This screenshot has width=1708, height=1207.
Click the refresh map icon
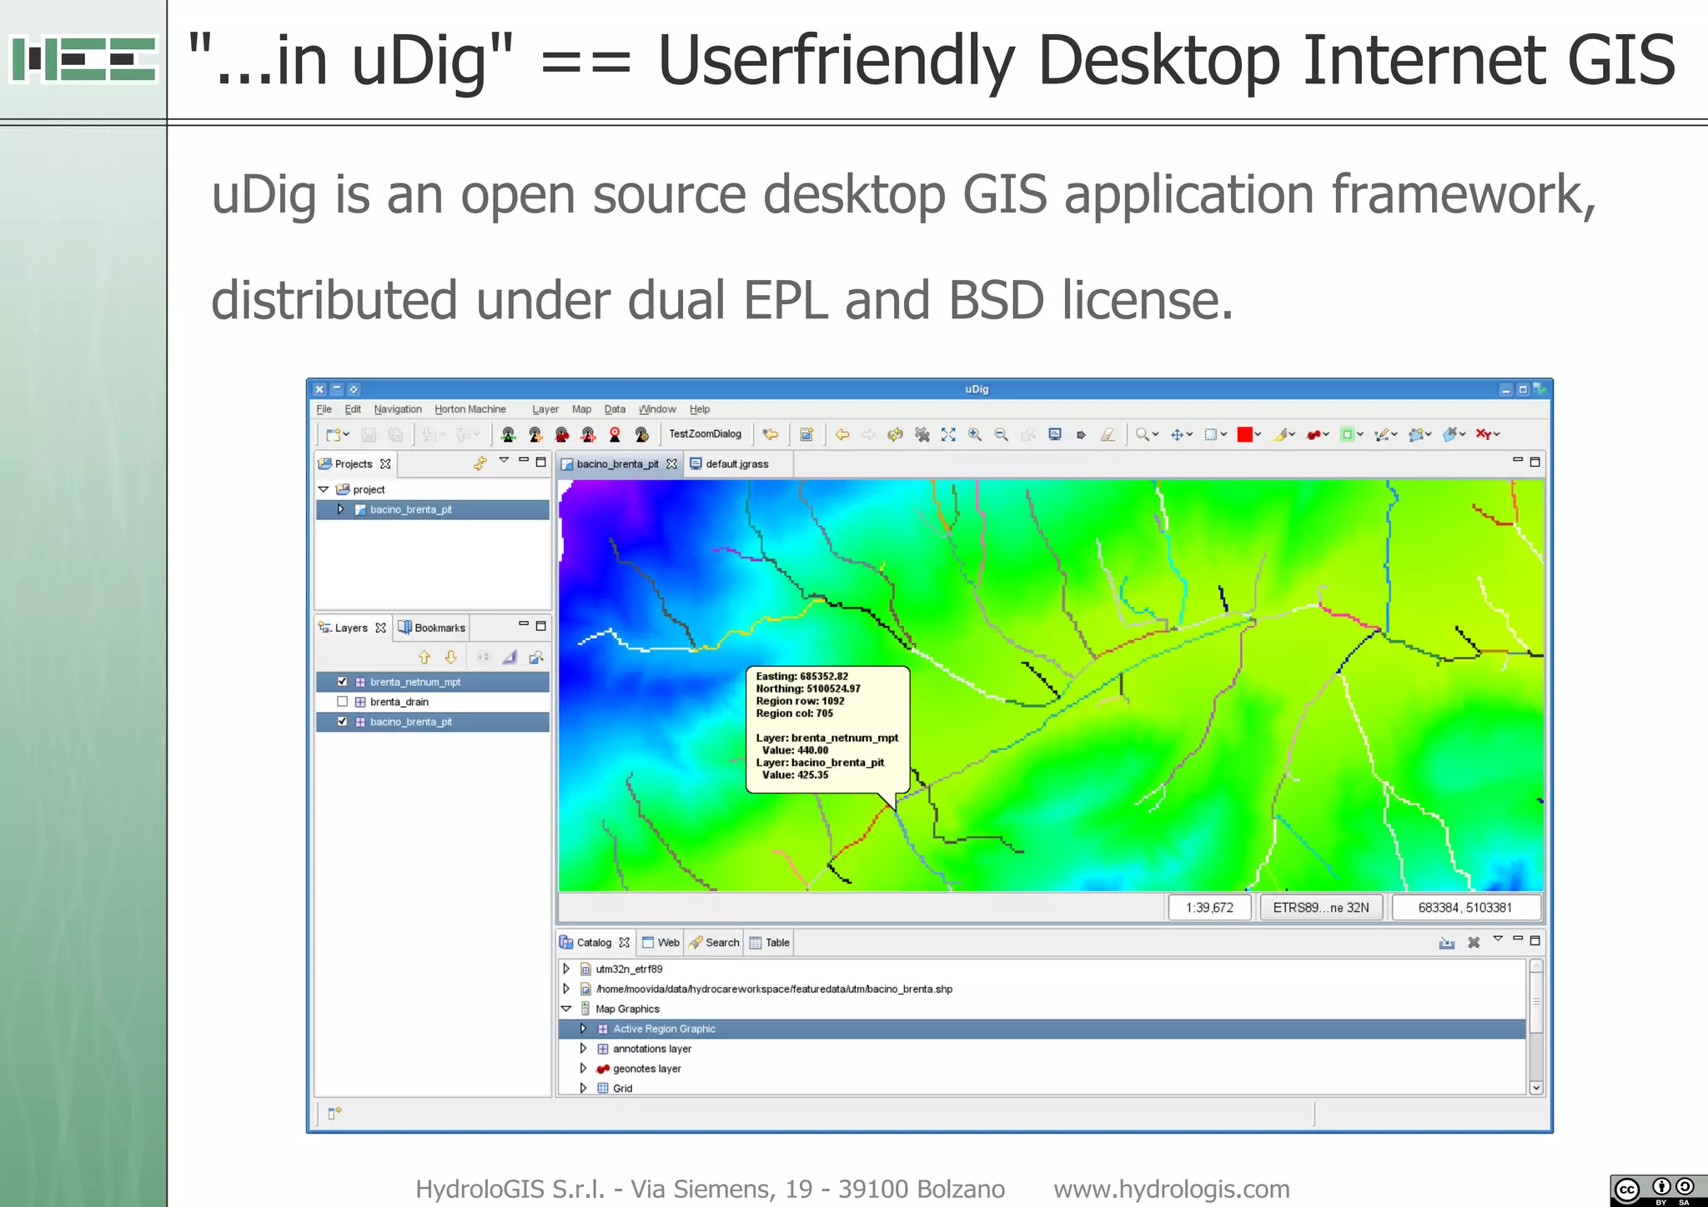[895, 434]
